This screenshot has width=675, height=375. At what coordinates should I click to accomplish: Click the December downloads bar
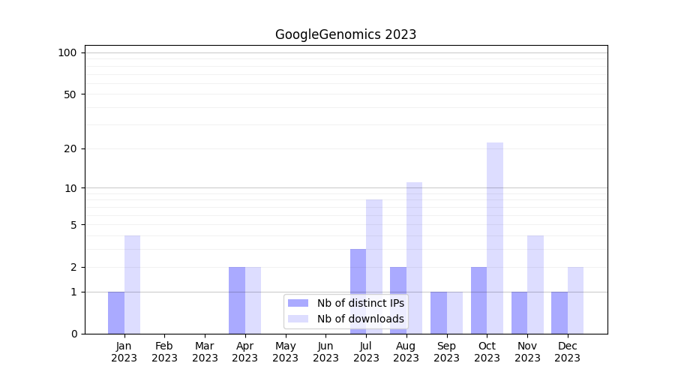pos(575,300)
